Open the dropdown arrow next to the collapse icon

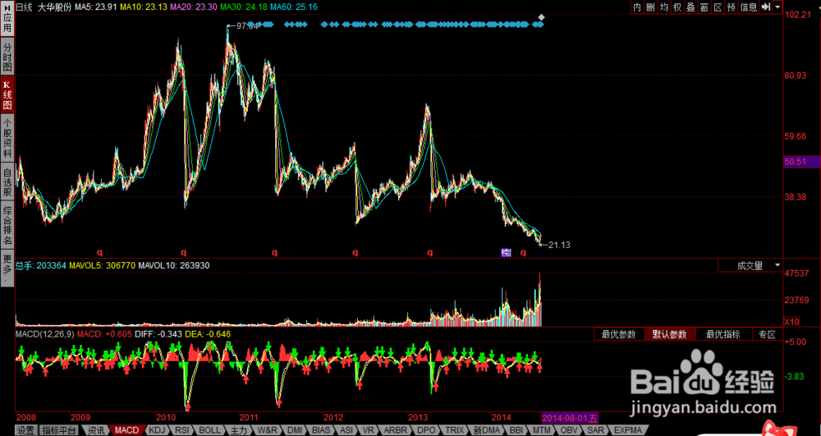[x=777, y=7]
